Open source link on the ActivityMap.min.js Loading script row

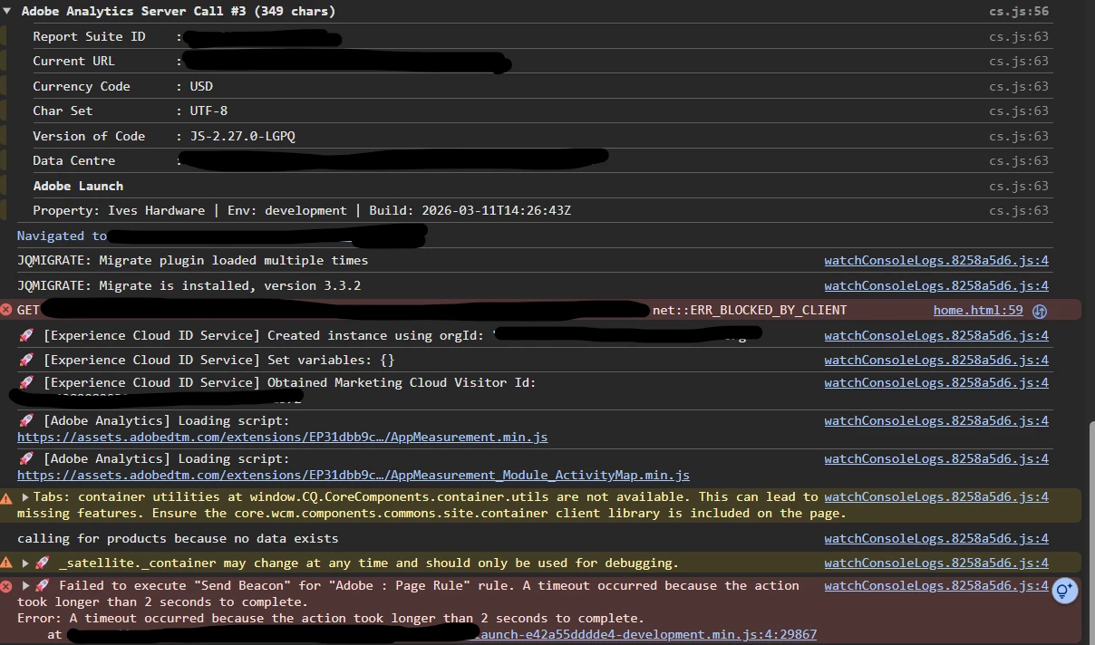[x=936, y=458]
